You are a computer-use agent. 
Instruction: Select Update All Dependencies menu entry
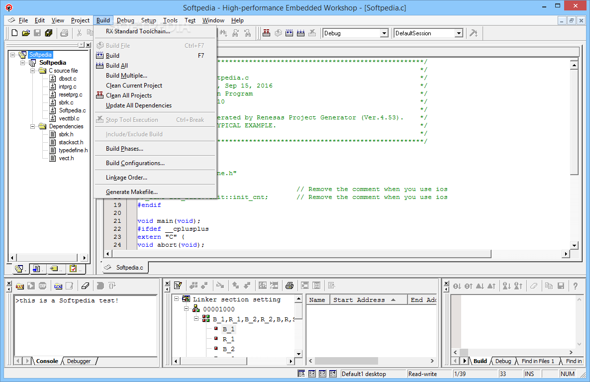click(x=155, y=105)
